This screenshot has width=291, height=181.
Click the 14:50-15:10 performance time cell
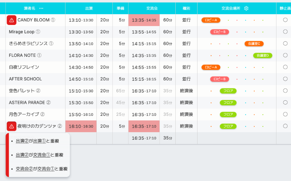pyautogui.click(x=81, y=79)
